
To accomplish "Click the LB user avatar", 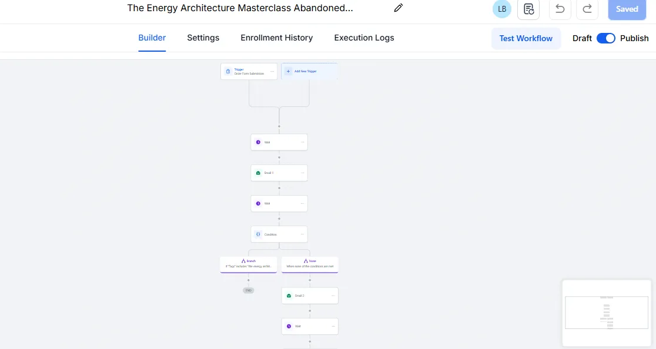I will tap(501, 9).
